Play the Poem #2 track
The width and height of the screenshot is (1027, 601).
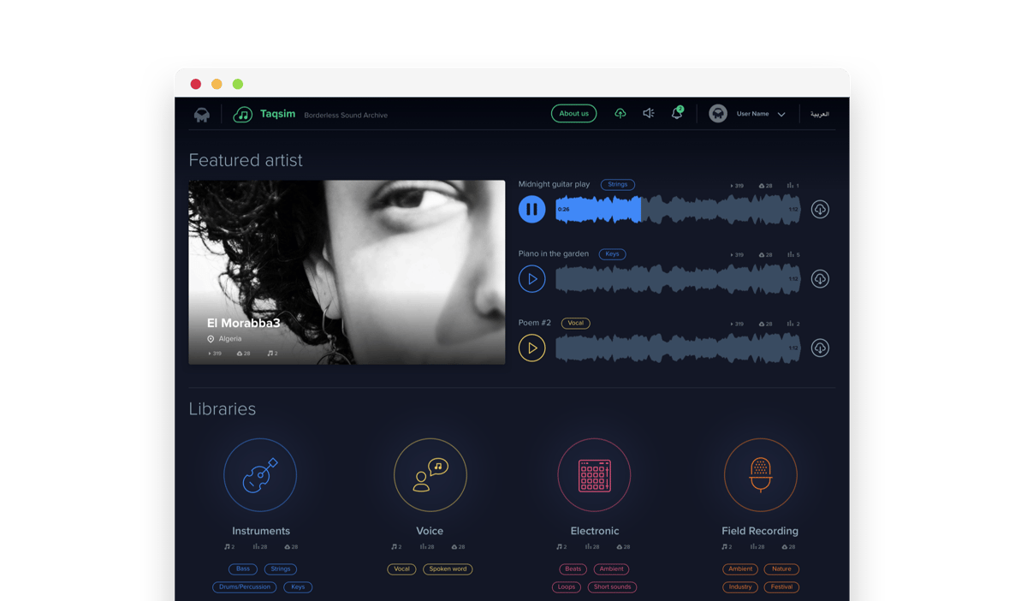coord(531,348)
